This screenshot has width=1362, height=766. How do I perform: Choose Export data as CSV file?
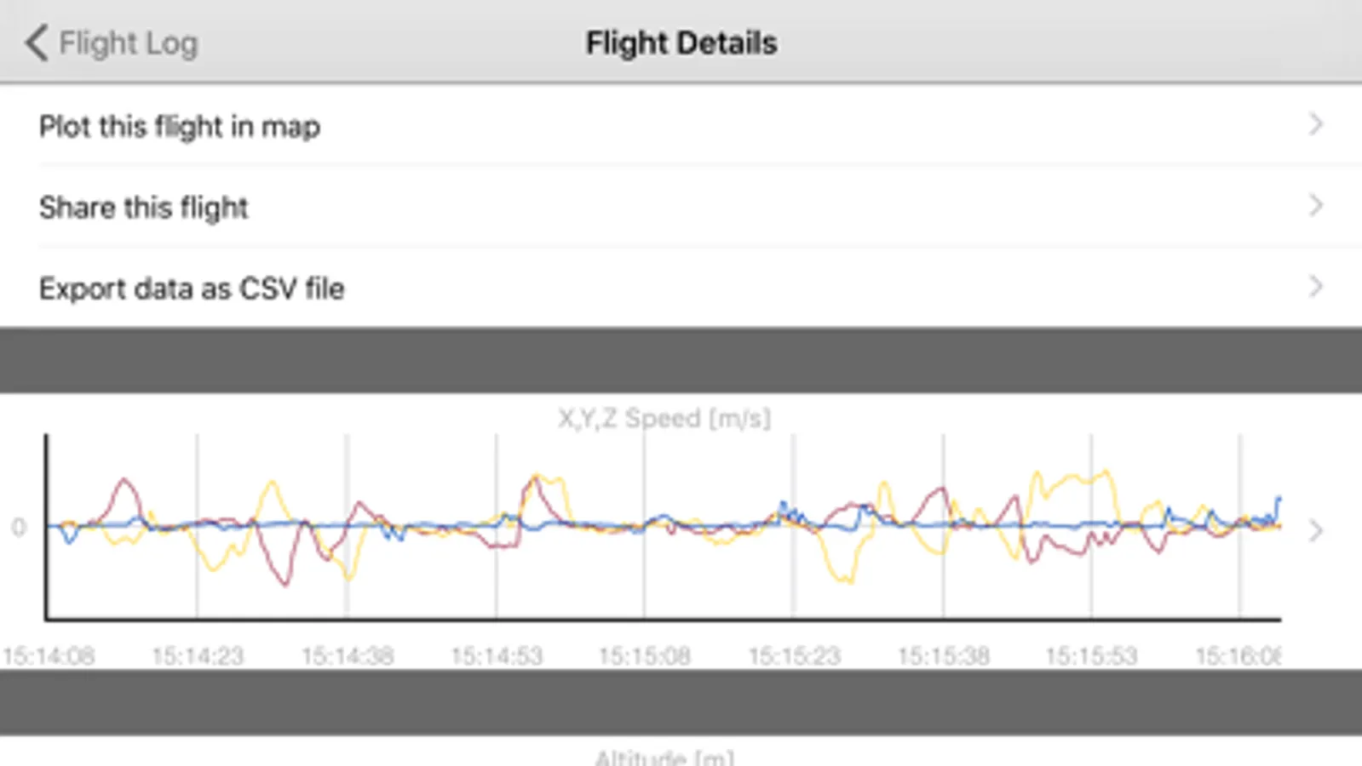point(192,289)
